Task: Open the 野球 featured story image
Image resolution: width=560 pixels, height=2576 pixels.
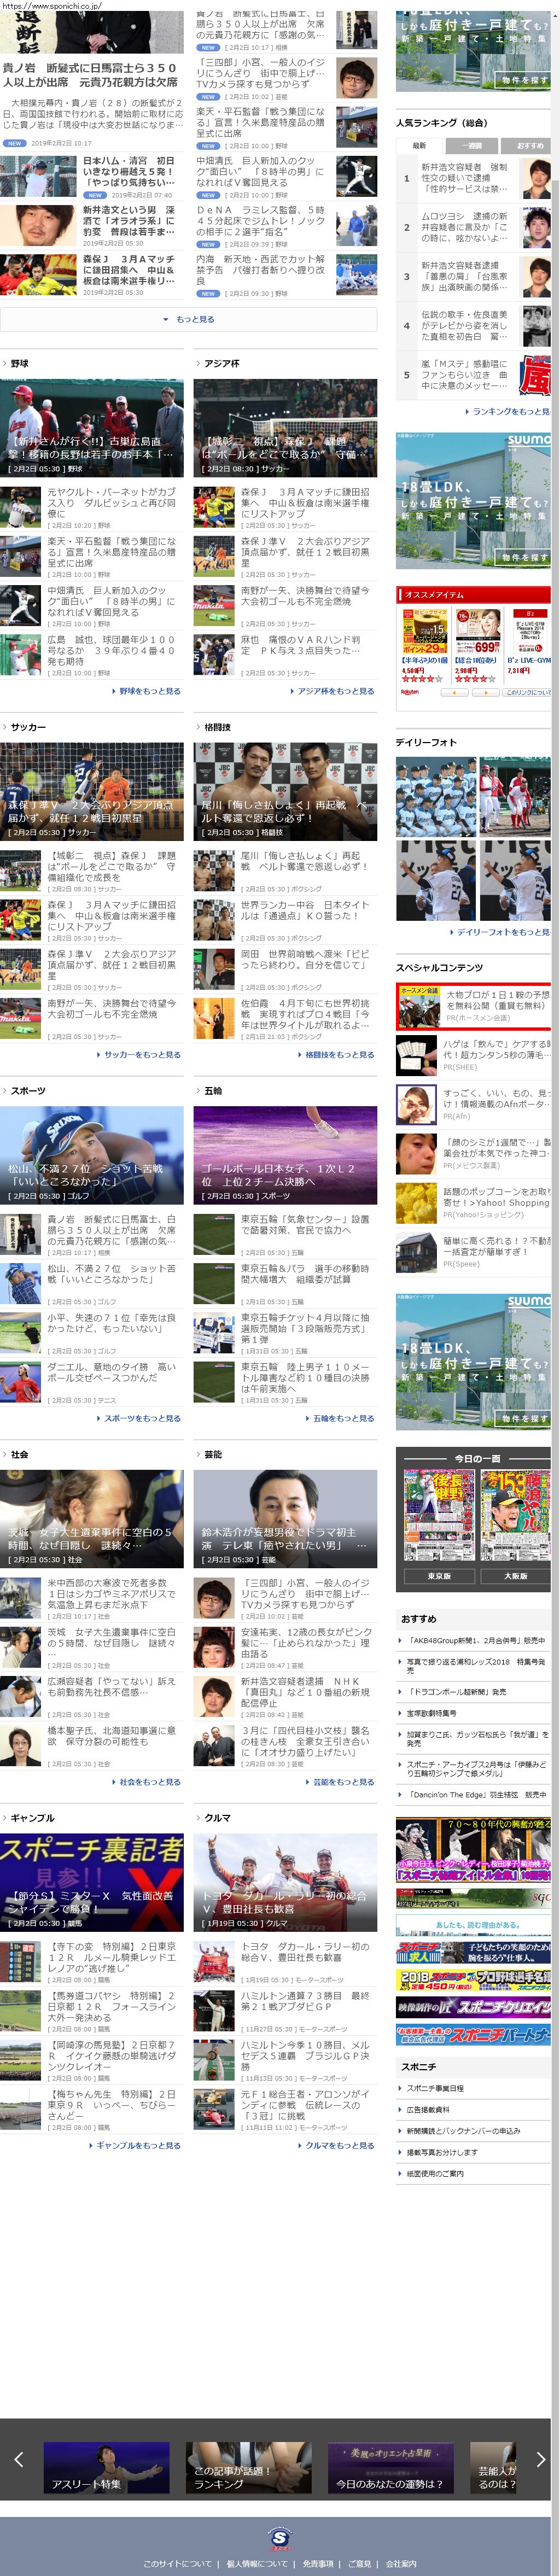Action: (92, 428)
